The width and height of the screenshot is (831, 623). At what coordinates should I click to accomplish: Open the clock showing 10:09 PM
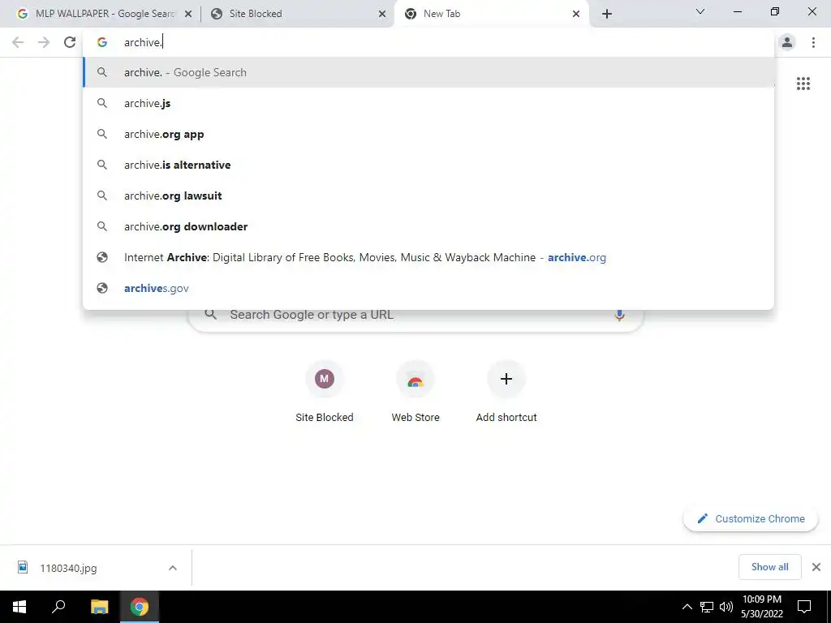(x=761, y=607)
